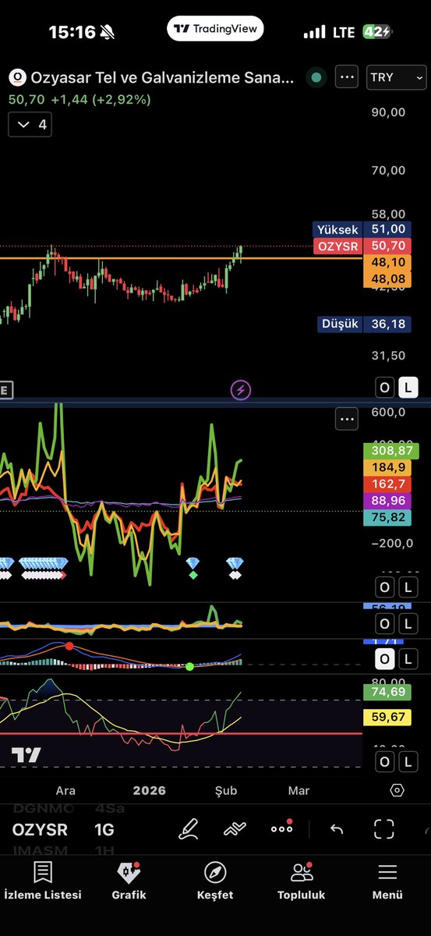The width and height of the screenshot is (431, 936).
Task: Open the three-dot menu next to TRY
Action: tap(346, 77)
